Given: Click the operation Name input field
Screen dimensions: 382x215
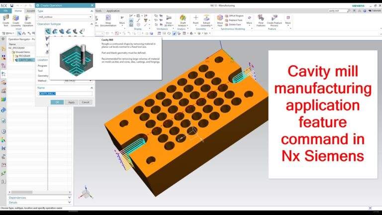Looking at the screenshot, I should pos(65,94).
